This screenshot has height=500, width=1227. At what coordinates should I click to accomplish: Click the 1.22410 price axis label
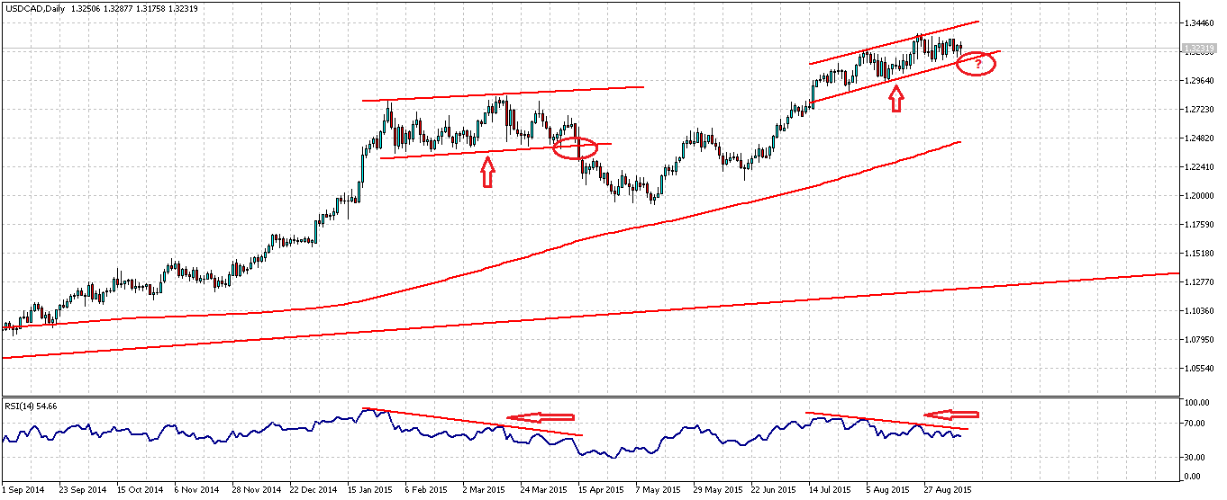click(x=1200, y=167)
